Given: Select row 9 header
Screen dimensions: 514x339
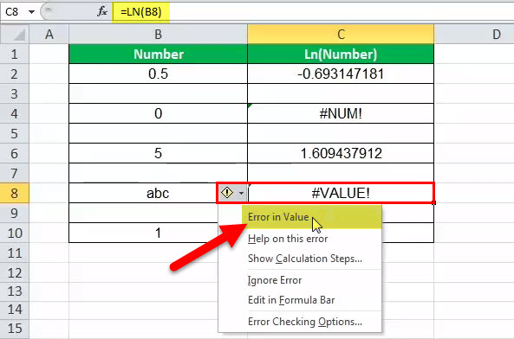Looking at the screenshot, I should pos(15,213).
